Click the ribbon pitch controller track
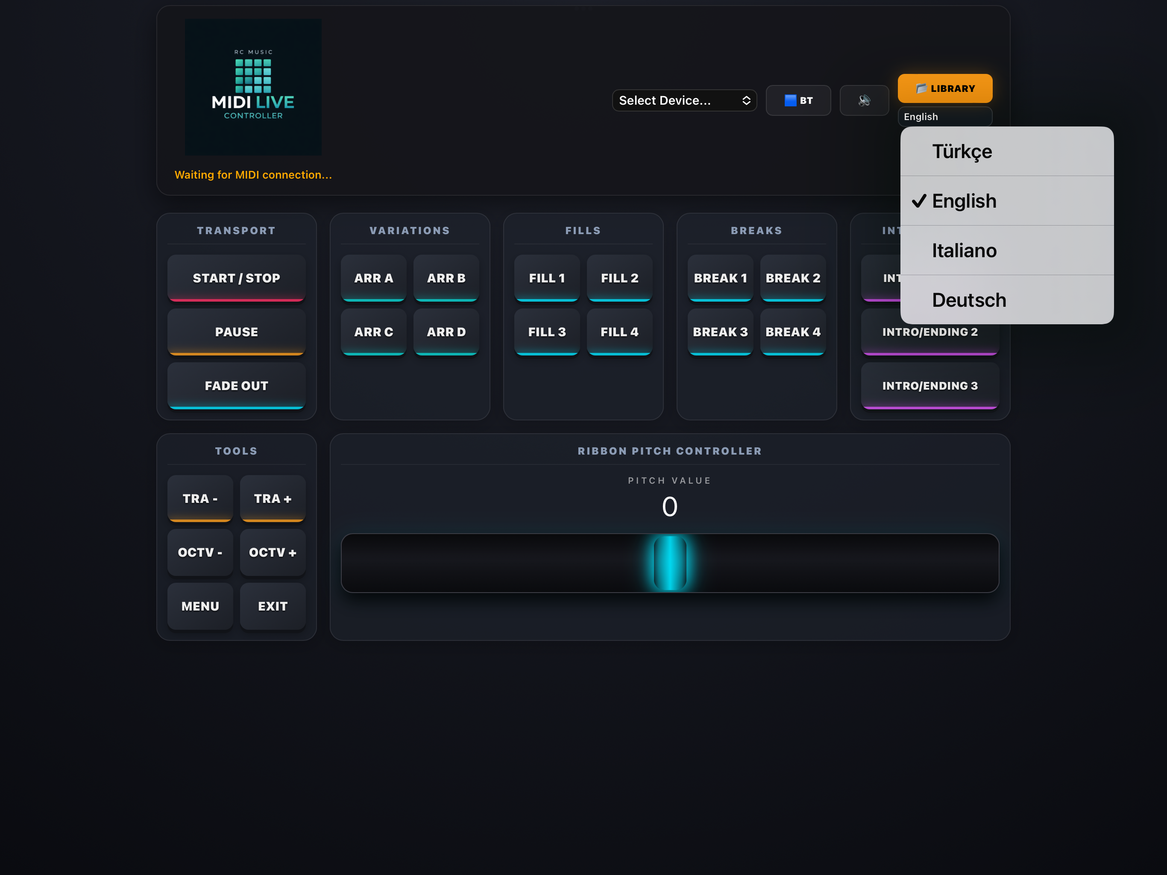 [x=670, y=563]
